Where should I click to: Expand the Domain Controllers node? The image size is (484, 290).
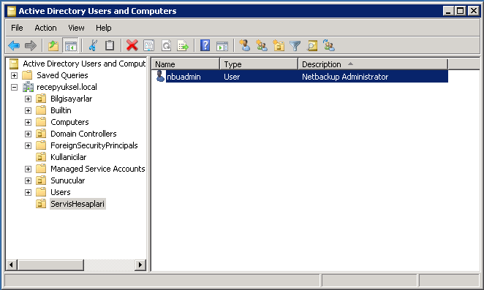(28, 134)
